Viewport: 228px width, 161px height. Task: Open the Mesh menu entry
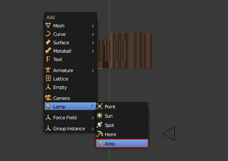(x=71, y=26)
